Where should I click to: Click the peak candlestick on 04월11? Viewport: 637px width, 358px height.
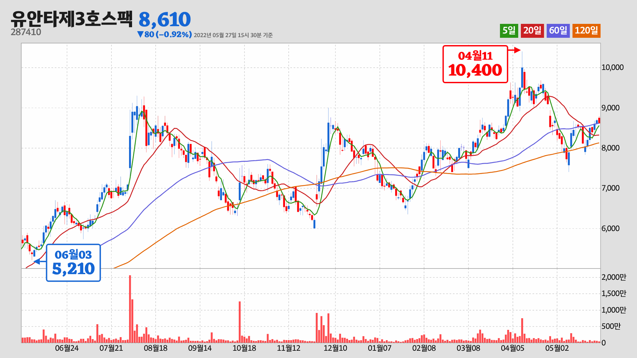pyautogui.click(x=522, y=78)
